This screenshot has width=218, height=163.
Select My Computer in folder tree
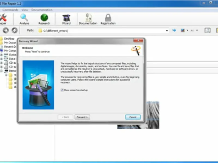[x=10, y=51]
